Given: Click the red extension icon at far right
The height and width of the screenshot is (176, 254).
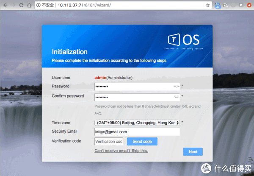Looking at the screenshot, I should click(x=248, y=6).
